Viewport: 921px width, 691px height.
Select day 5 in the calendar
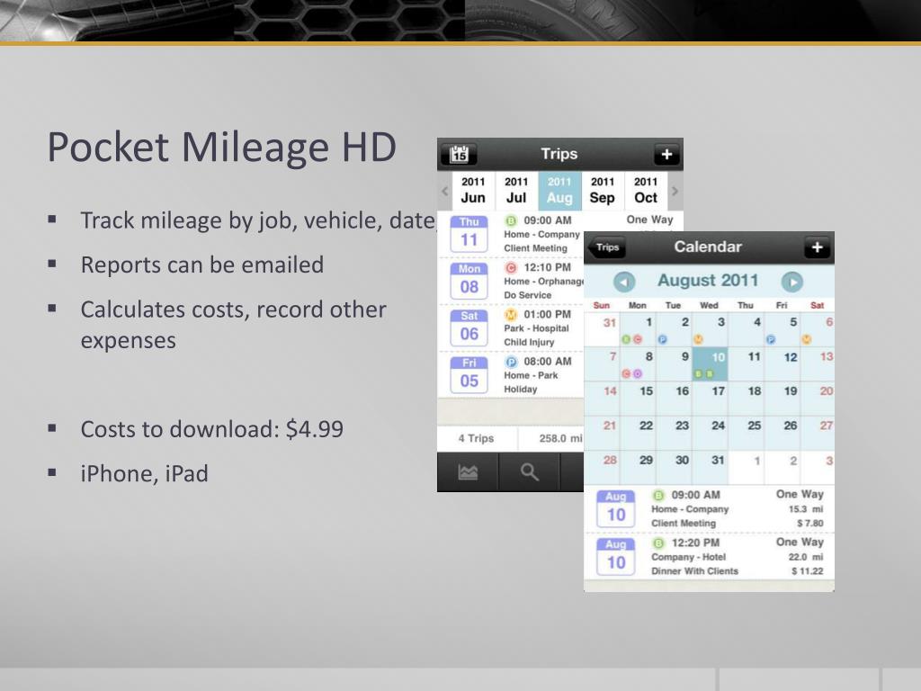pos(782,329)
